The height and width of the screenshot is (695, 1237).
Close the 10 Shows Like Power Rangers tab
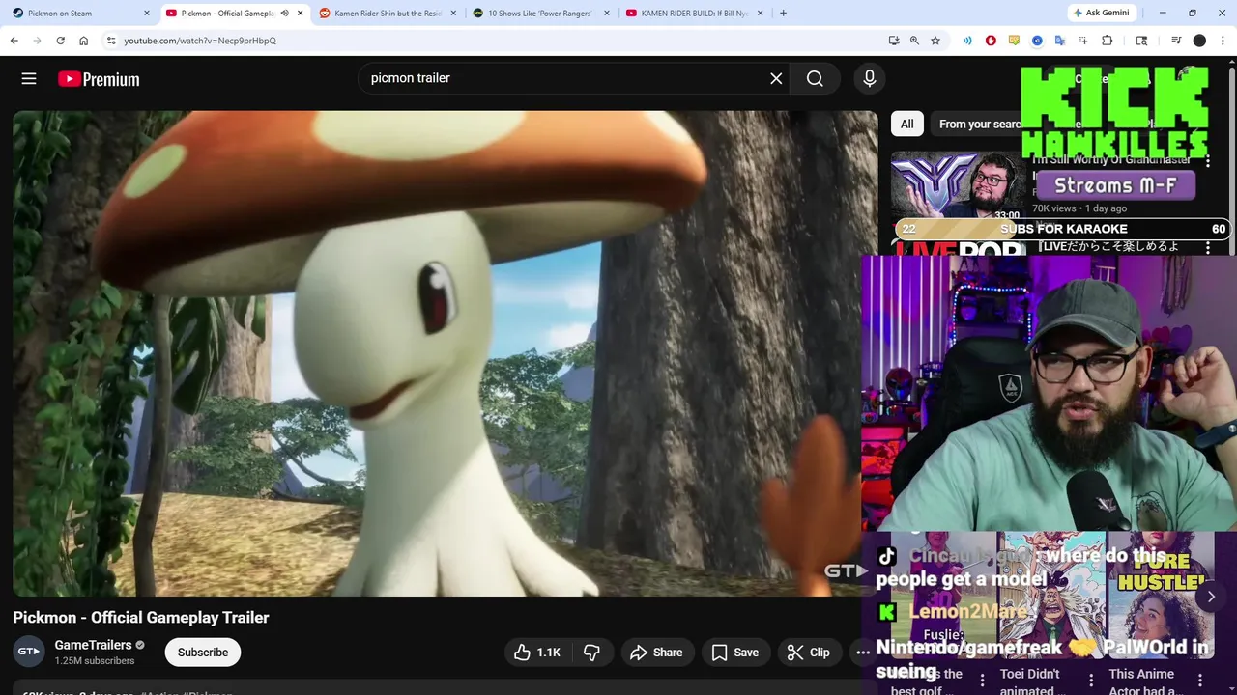(x=607, y=14)
